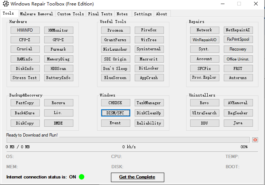Open FastCopy
Viewport: 265px width, 185px height.
click(25, 103)
